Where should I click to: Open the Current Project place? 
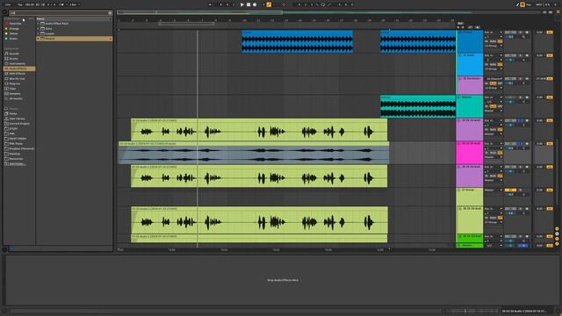[x=19, y=124]
